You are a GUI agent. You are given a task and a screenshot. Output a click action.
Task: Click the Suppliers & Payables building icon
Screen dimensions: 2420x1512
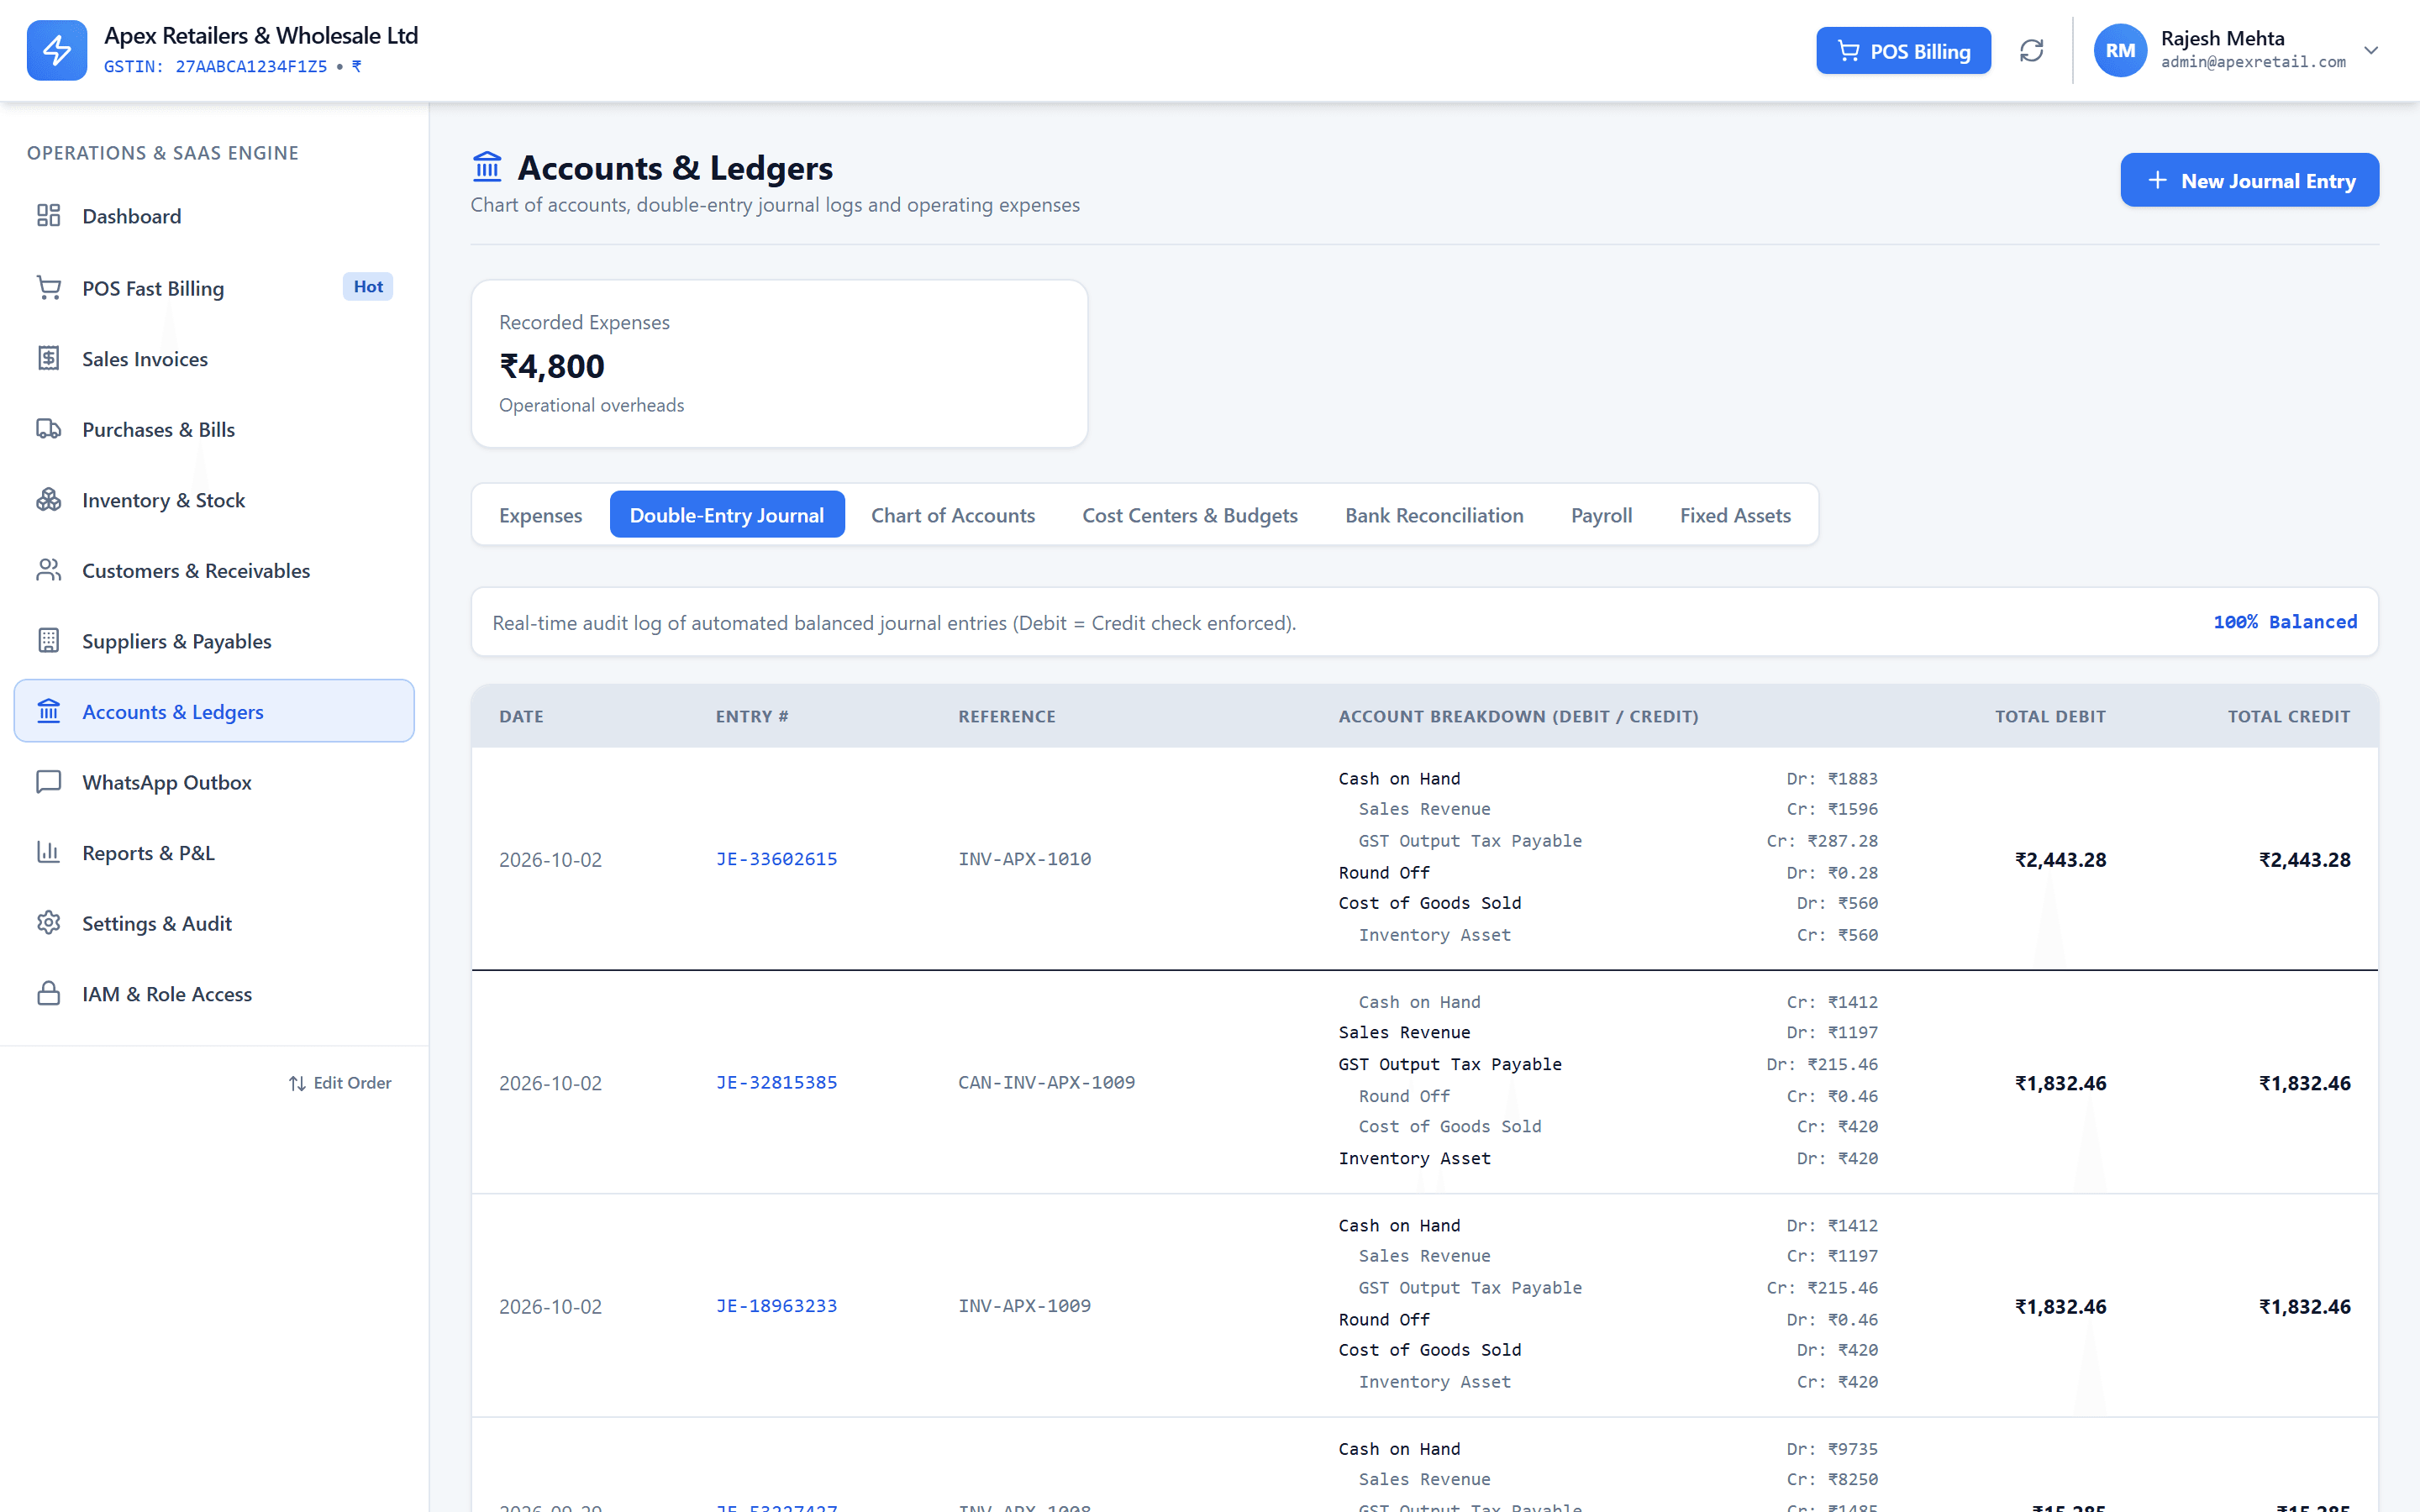click(49, 641)
